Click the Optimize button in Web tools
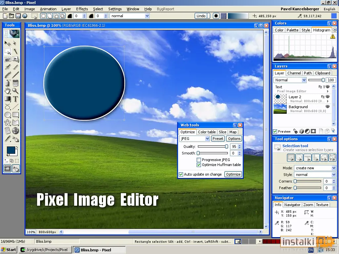 click(x=233, y=174)
